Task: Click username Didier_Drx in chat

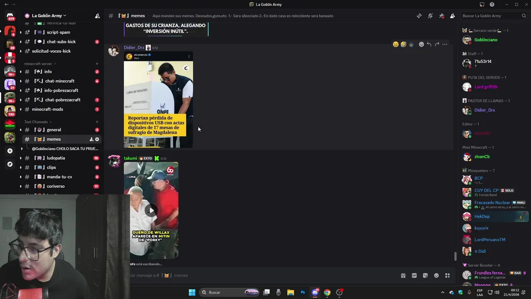Action: tap(134, 48)
